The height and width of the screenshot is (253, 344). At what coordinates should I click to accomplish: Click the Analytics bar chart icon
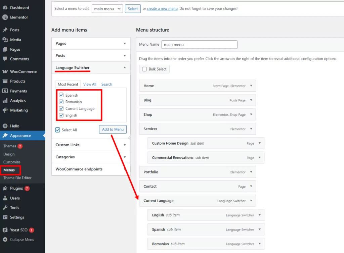(5, 101)
